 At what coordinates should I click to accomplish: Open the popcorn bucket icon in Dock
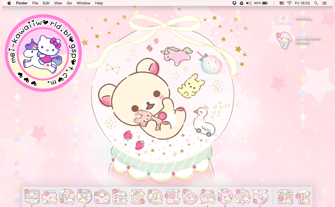point(302,196)
